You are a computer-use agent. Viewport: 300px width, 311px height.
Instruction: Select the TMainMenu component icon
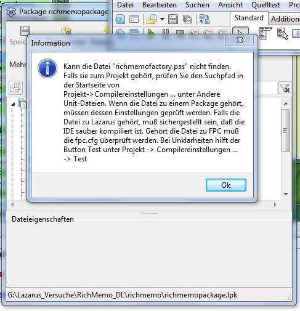tap(266, 33)
